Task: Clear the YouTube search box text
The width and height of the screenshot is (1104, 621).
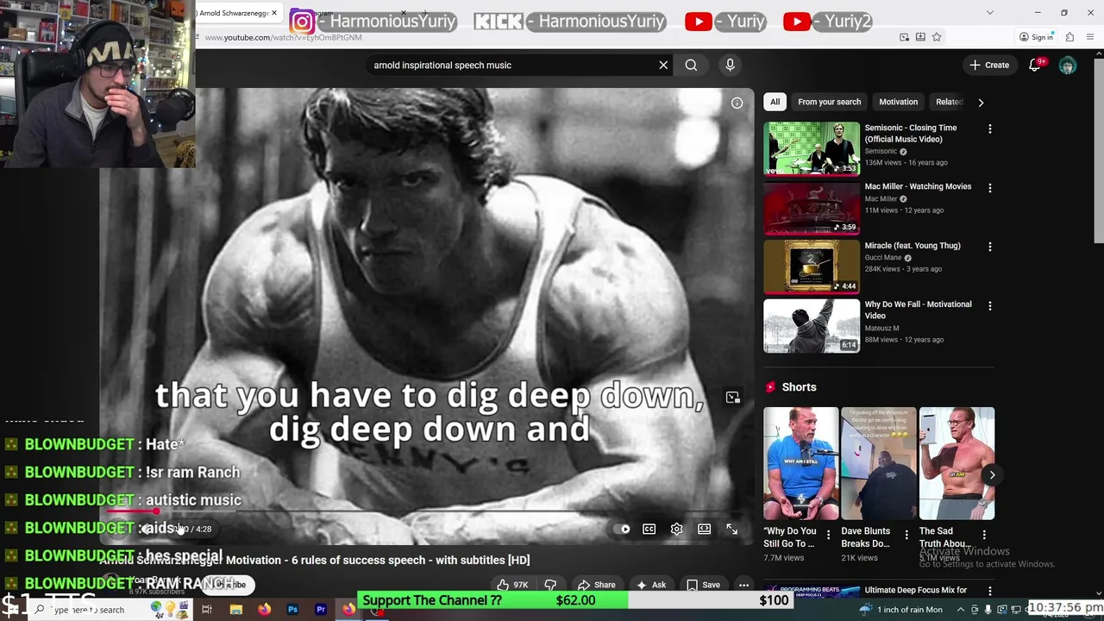Action: [x=663, y=65]
